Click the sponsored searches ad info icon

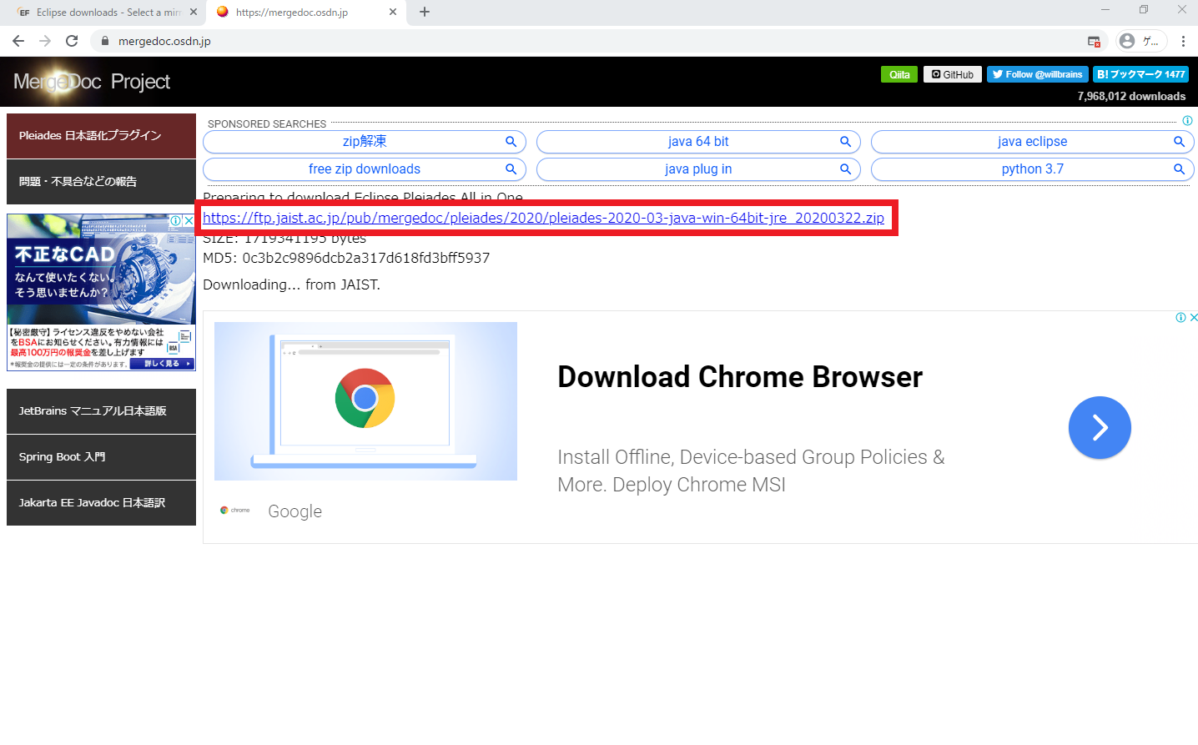[1187, 121]
